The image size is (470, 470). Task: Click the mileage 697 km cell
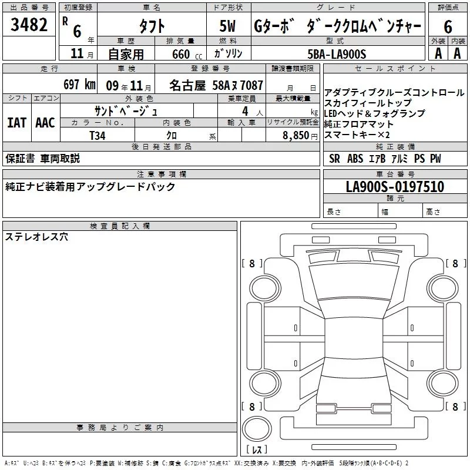pyautogui.click(x=50, y=84)
